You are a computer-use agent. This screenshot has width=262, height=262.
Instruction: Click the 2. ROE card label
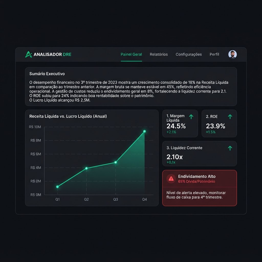[212, 117]
